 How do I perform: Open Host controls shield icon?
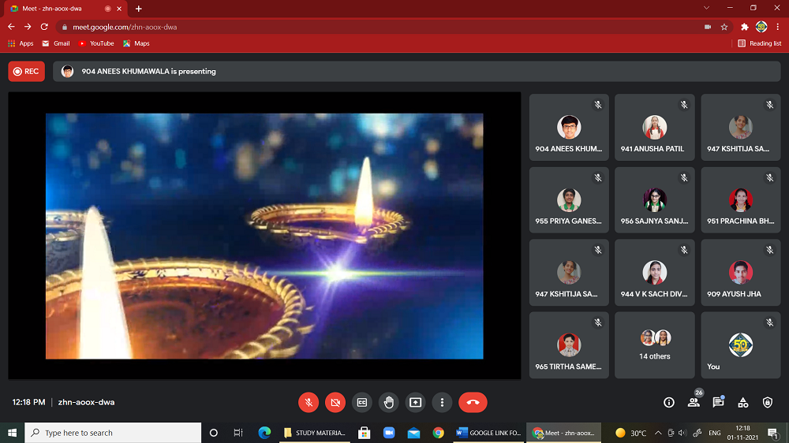tap(768, 402)
